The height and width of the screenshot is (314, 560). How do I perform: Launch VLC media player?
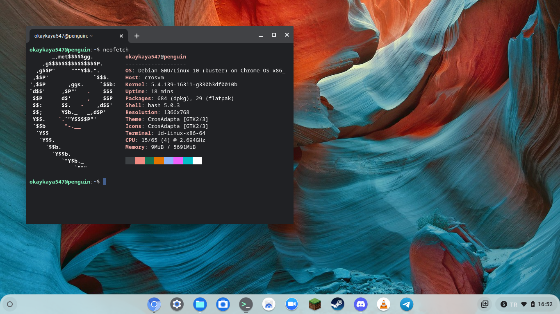[x=383, y=304]
